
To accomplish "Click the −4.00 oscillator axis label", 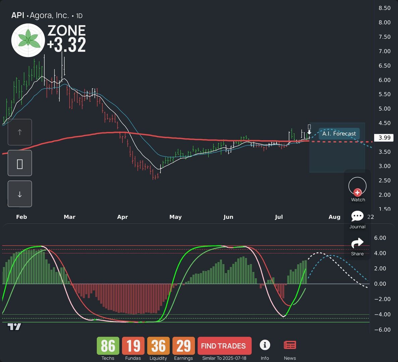I will [x=382, y=314].
